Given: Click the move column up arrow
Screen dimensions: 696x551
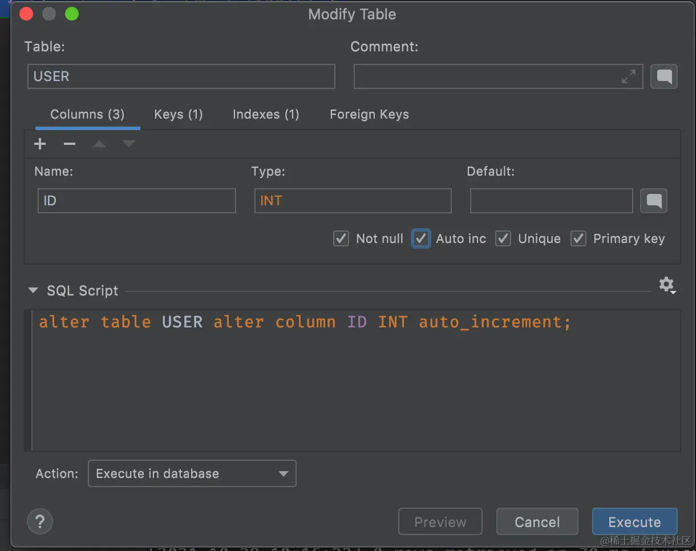Looking at the screenshot, I should 99,144.
